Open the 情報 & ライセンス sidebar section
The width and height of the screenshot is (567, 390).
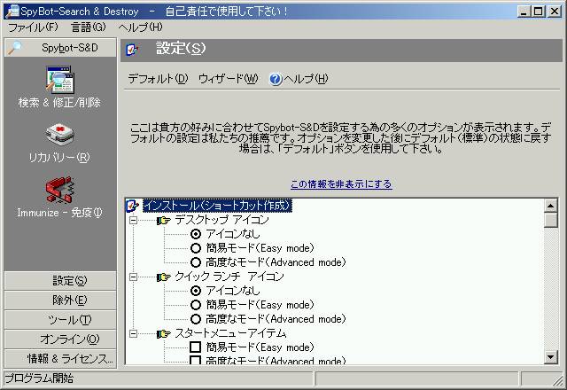(60, 359)
